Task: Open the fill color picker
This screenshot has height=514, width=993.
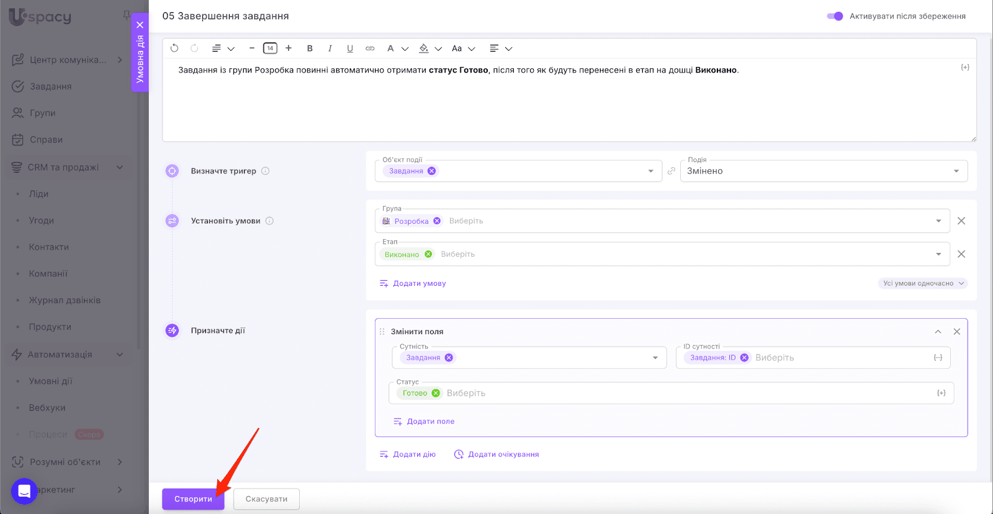Action: tap(425, 48)
